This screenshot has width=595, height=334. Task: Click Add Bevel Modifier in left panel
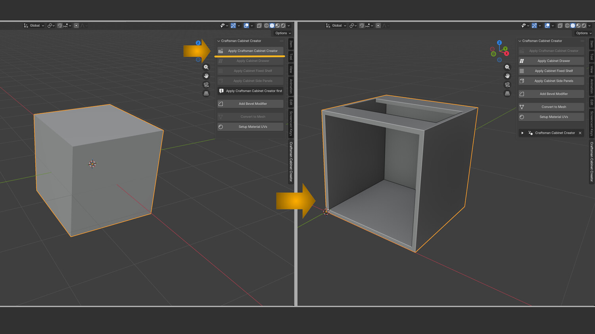coord(250,104)
